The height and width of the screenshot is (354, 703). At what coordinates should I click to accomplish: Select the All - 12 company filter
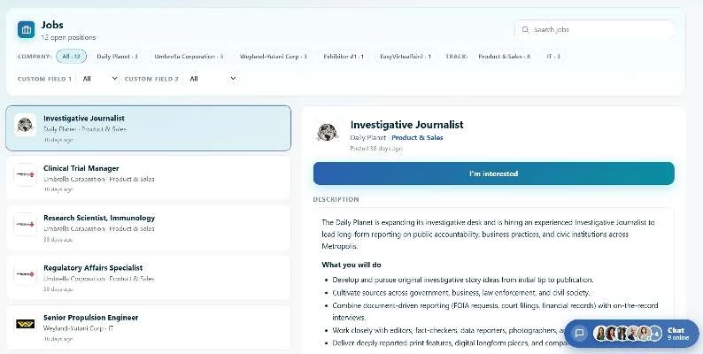72,57
